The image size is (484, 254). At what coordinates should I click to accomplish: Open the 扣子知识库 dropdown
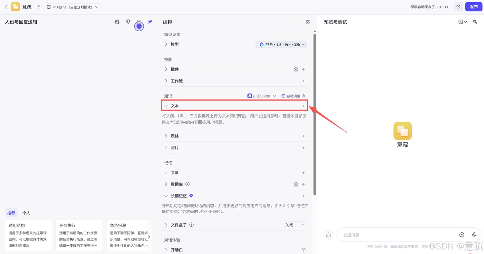tap(262, 96)
